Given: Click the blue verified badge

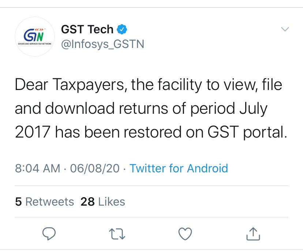Looking at the screenshot, I should (122, 29).
